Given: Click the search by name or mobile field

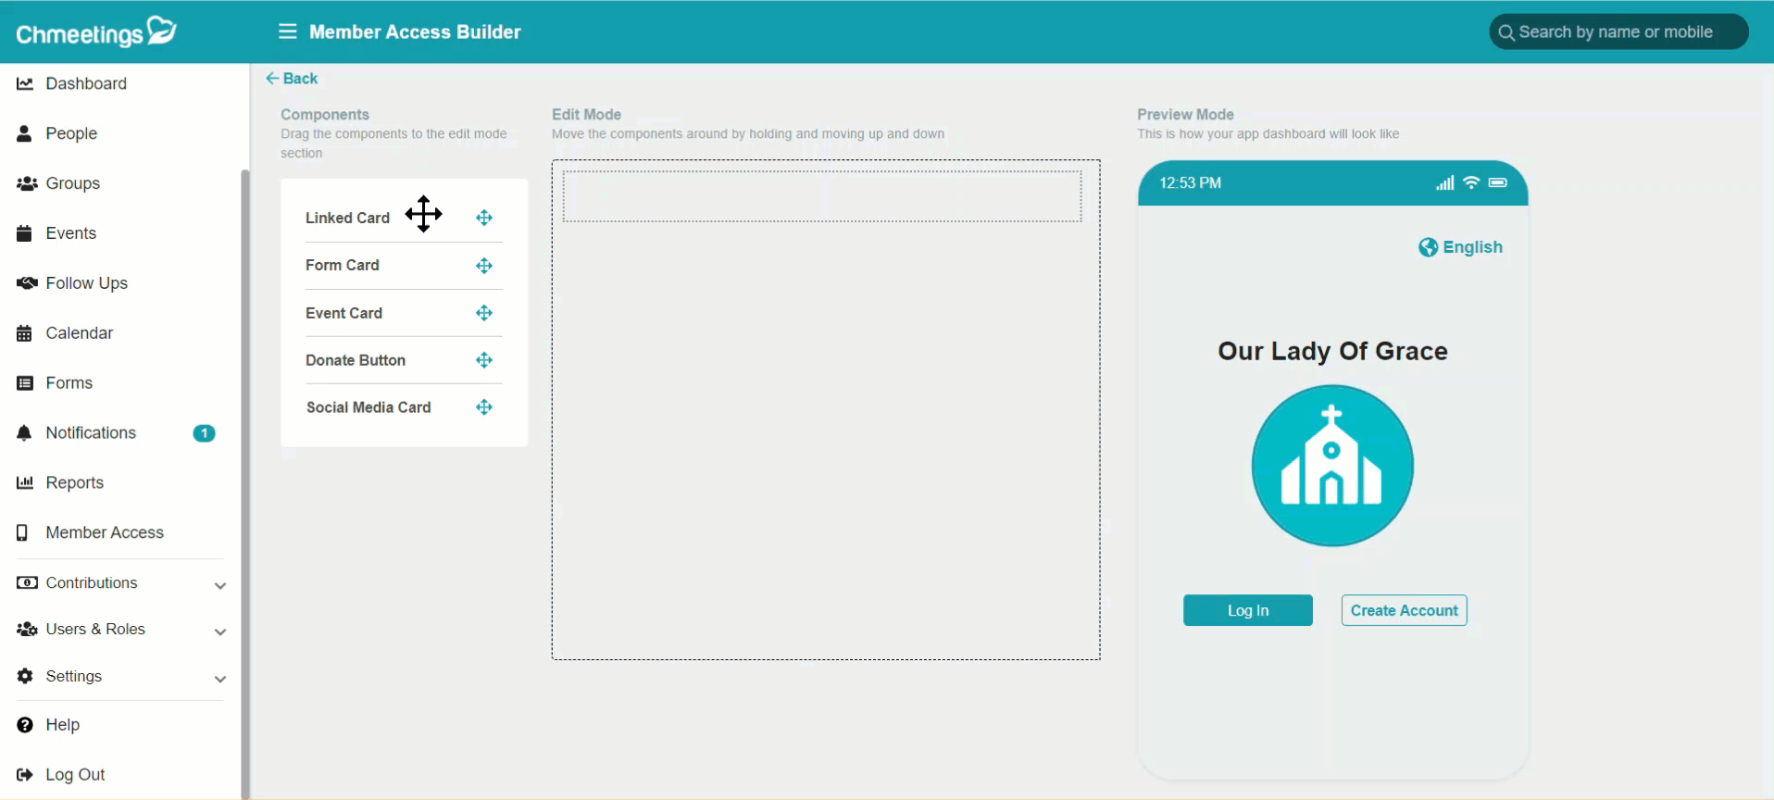Looking at the screenshot, I should click(1618, 32).
